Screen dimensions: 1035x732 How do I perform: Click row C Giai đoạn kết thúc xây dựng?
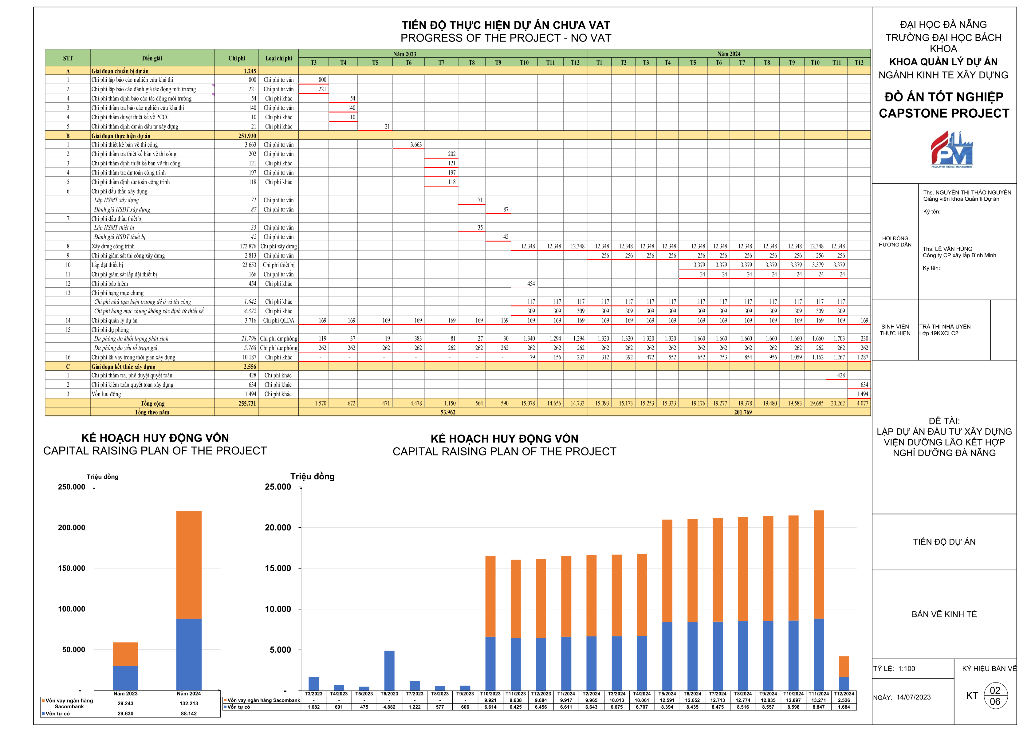[x=123, y=366]
